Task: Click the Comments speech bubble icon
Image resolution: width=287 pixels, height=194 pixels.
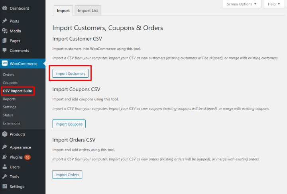Action: [x=5, y=50]
